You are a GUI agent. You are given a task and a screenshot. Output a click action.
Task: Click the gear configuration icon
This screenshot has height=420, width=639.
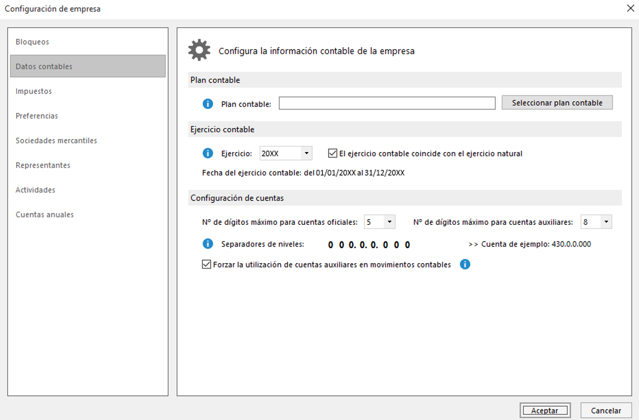pos(200,50)
